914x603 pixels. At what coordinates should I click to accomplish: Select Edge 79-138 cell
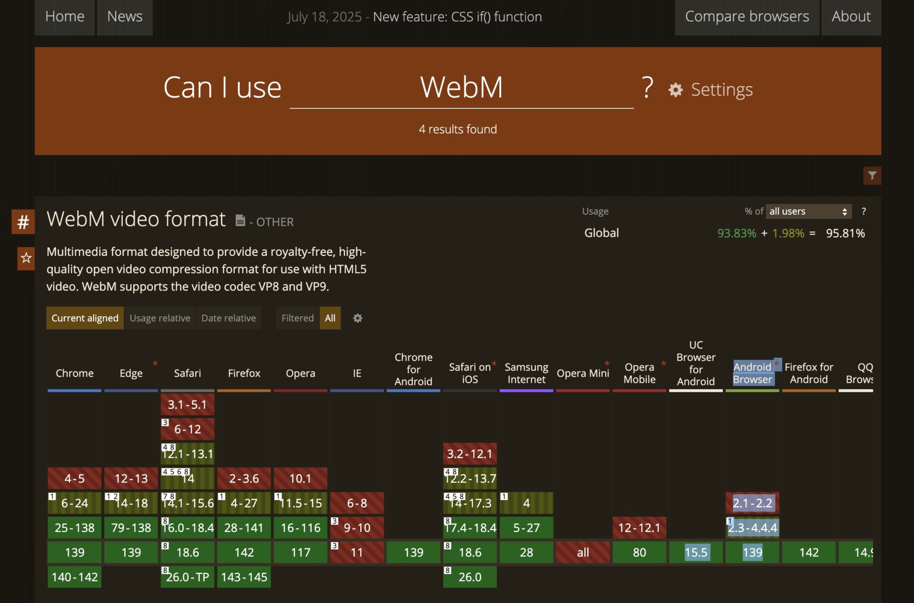click(131, 528)
